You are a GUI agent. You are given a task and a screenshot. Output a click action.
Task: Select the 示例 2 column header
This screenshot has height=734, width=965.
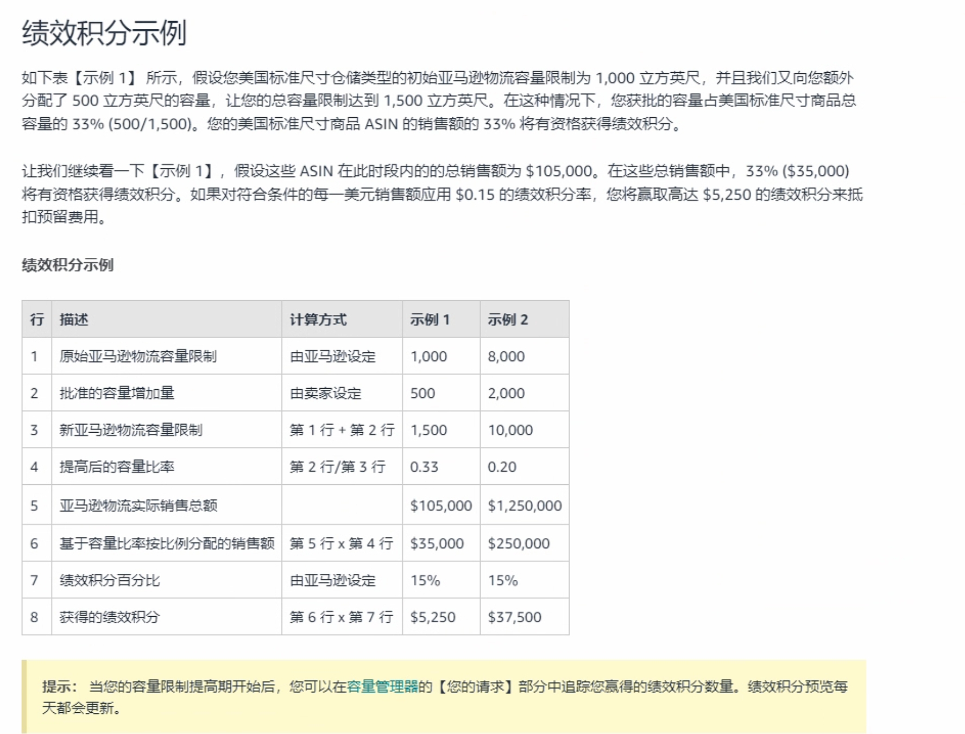click(x=507, y=319)
